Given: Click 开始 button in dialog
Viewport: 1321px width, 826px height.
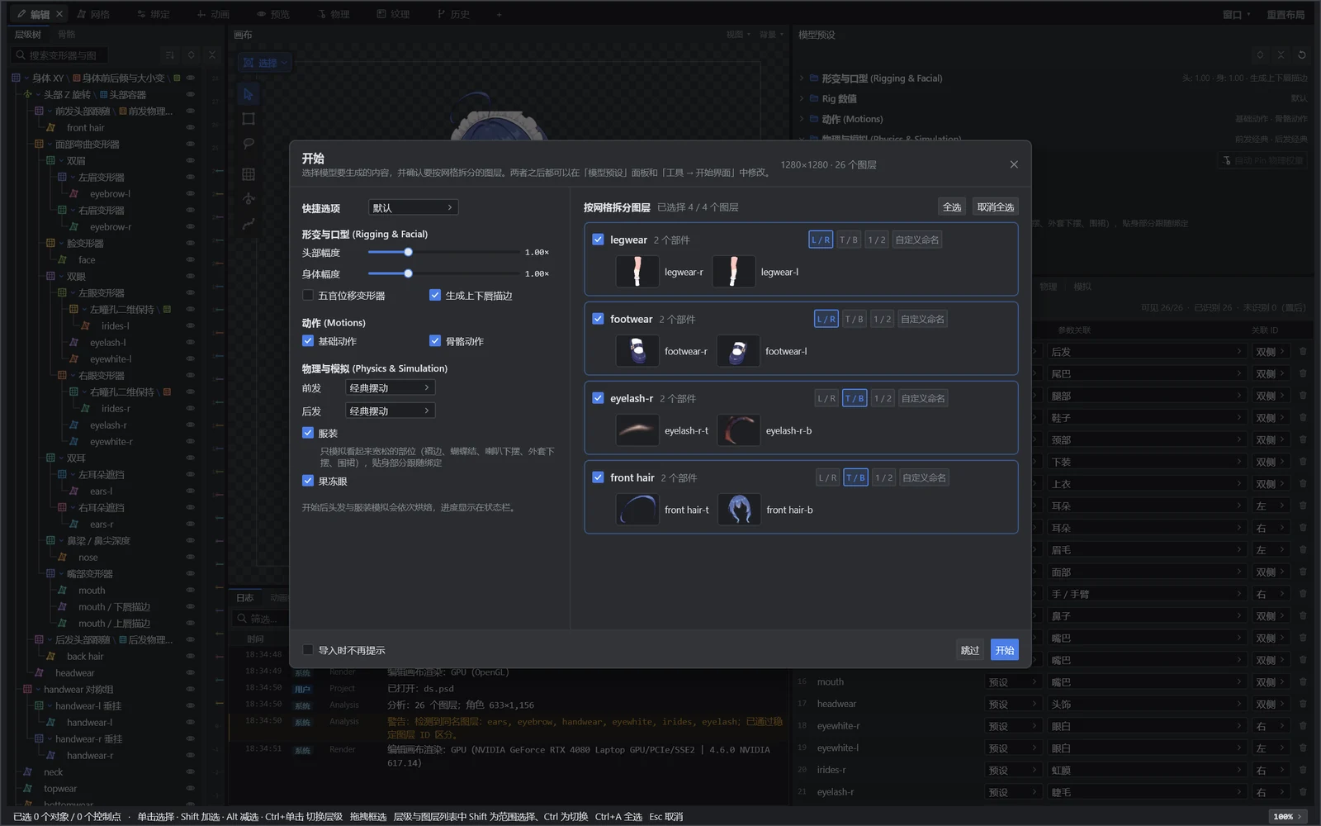Looking at the screenshot, I should (1005, 650).
